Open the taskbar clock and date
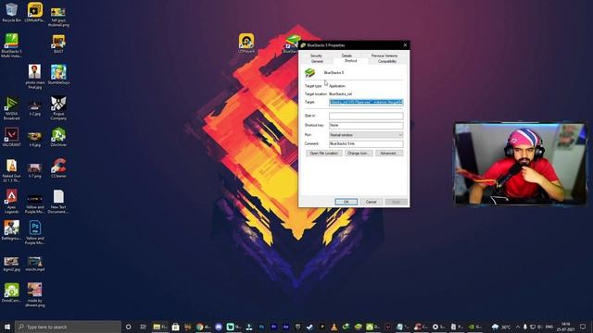593x333 pixels. (566, 327)
